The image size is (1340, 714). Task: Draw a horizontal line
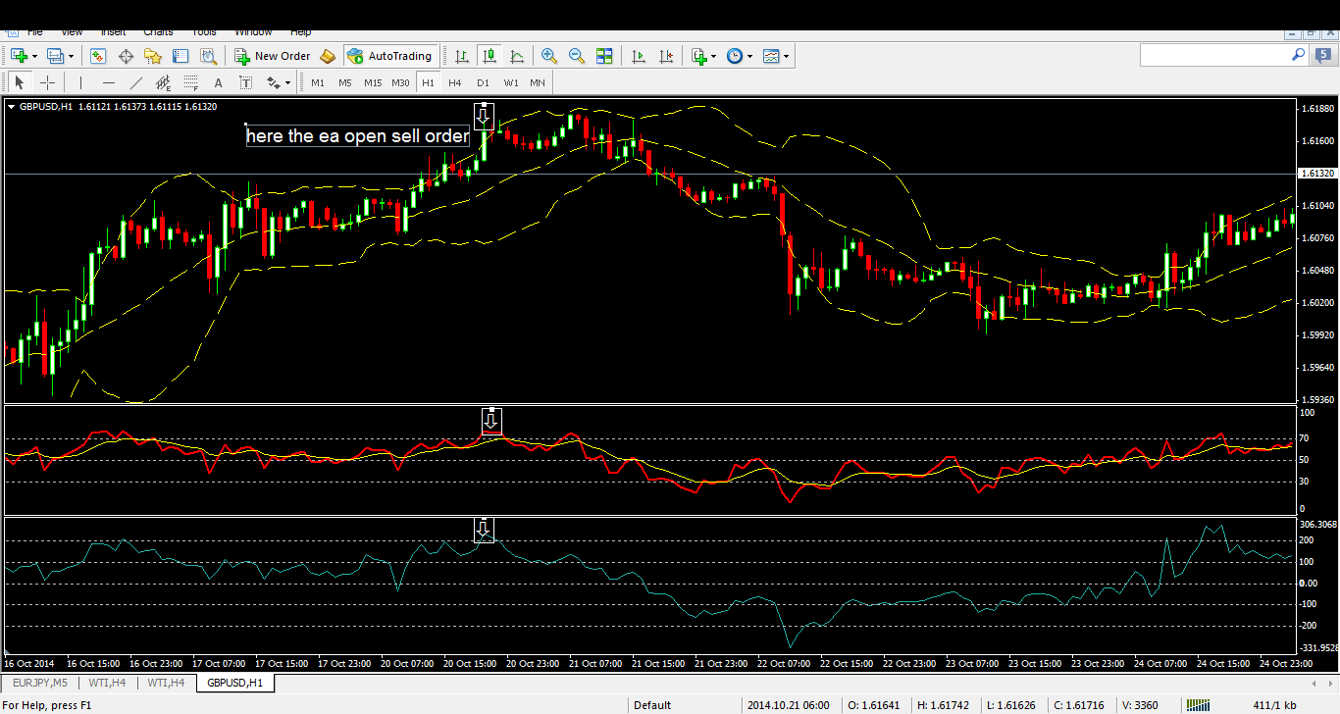[x=108, y=83]
